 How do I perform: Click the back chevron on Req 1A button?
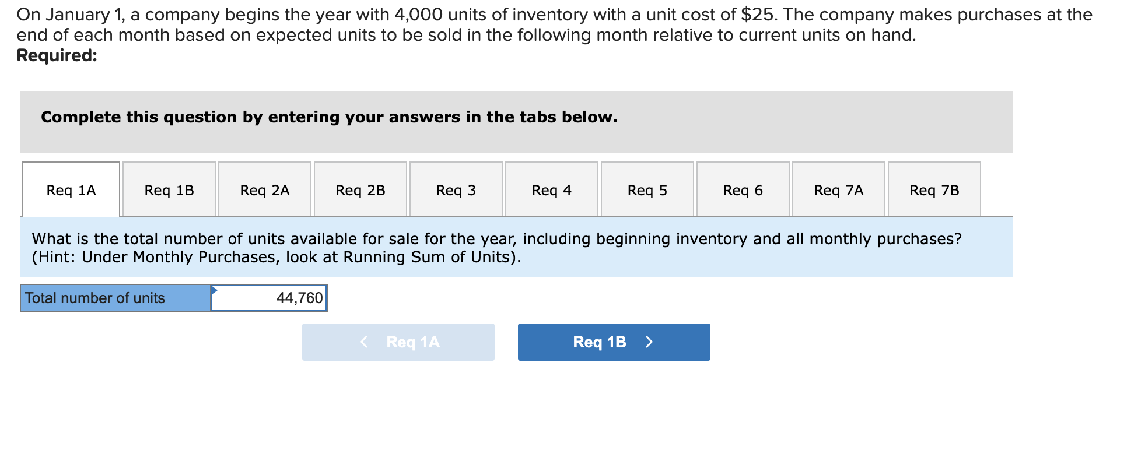(365, 342)
